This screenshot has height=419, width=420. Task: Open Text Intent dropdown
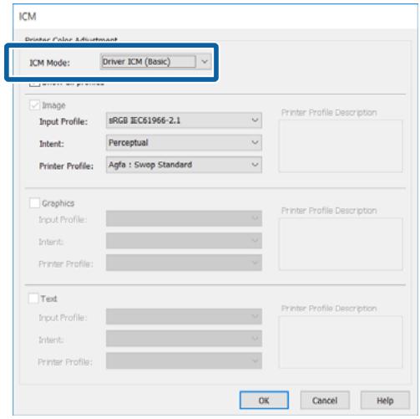(184, 339)
